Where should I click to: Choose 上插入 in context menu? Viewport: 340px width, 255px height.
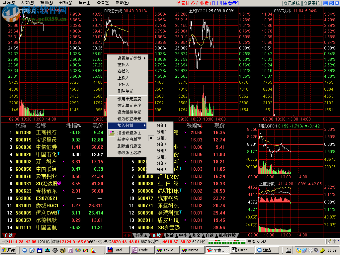(128, 78)
